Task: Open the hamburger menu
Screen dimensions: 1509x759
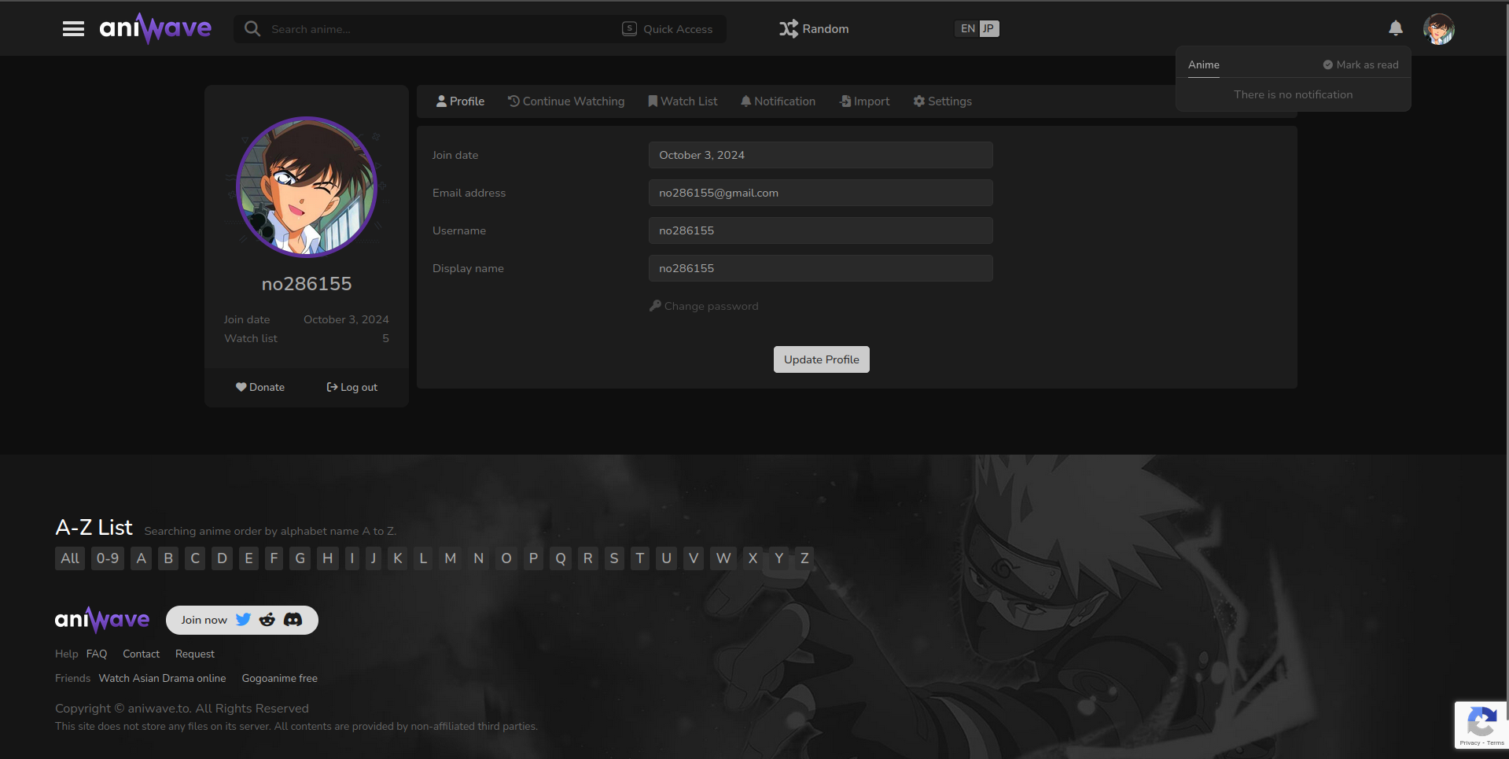Action: coord(73,29)
